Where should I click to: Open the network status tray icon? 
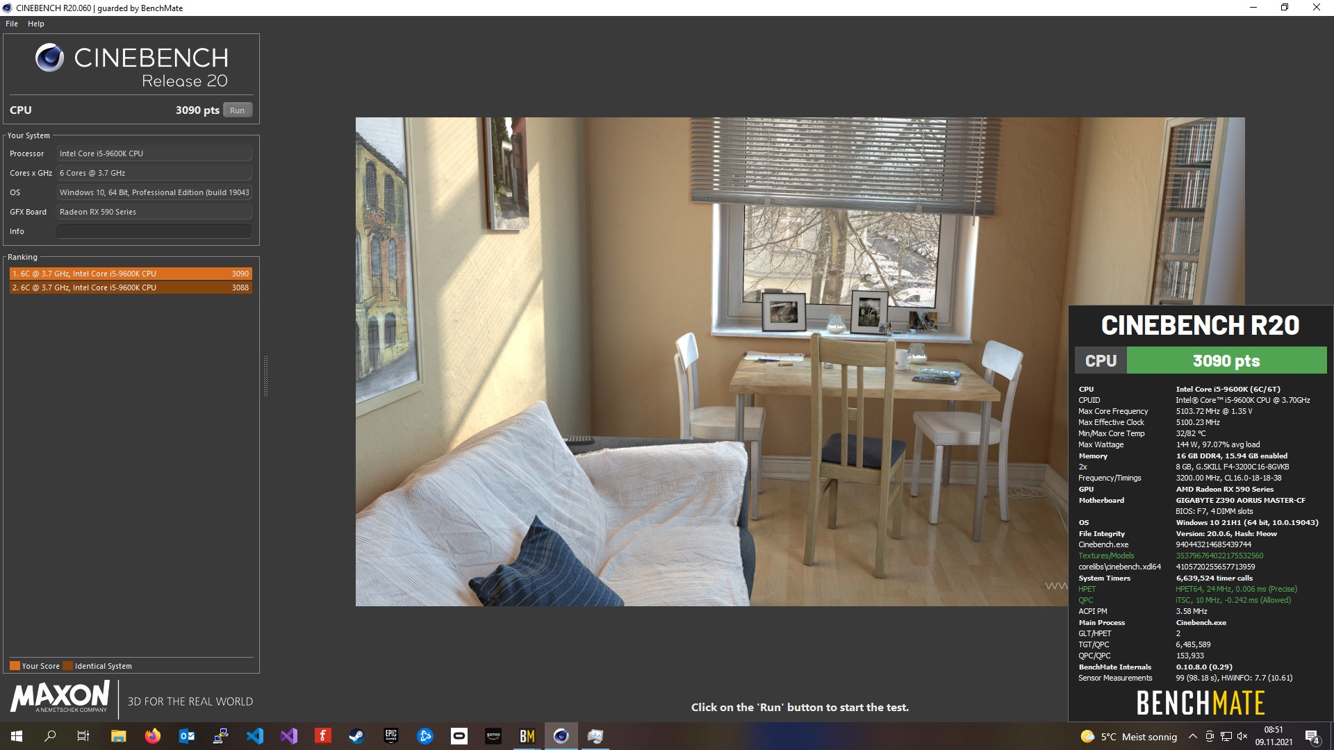click(1226, 736)
